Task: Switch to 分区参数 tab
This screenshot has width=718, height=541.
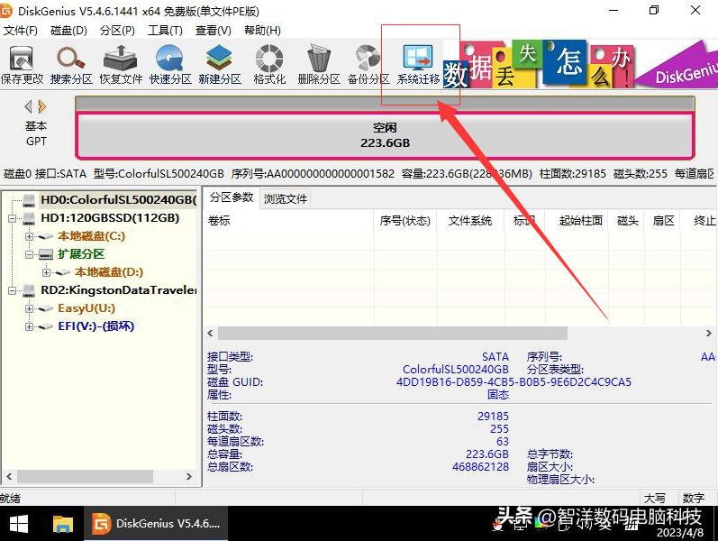Action: click(x=232, y=197)
